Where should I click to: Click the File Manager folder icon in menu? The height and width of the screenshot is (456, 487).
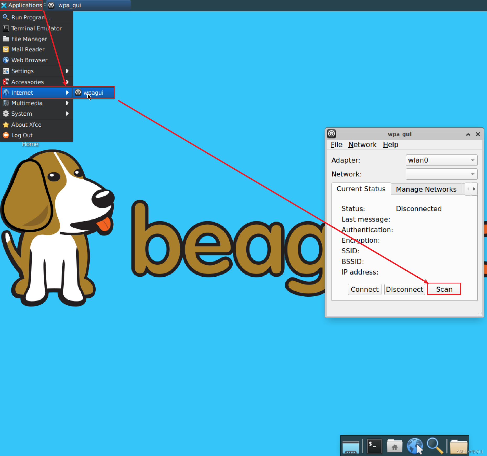tap(6, 39)
